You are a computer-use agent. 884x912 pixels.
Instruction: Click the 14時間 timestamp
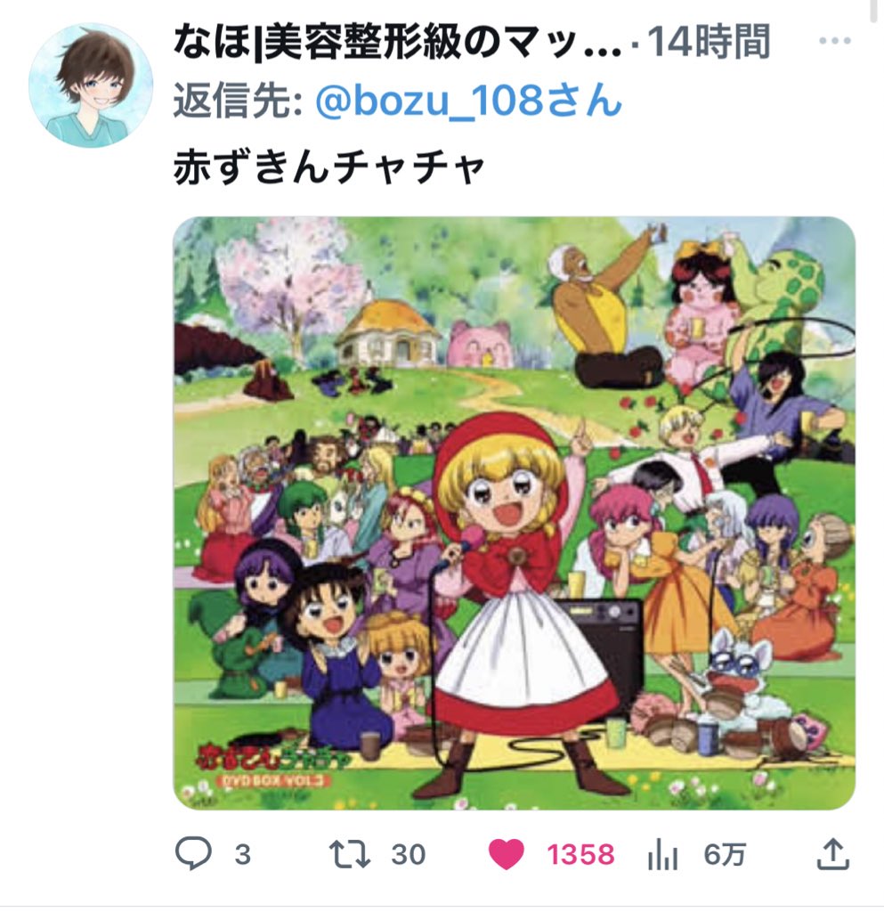[x=709, y=42]
